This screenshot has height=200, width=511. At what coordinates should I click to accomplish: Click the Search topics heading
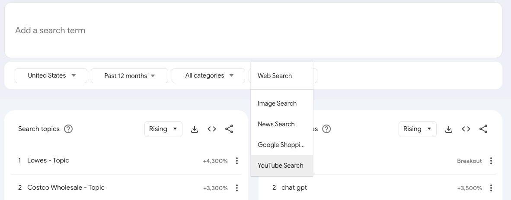39,129
